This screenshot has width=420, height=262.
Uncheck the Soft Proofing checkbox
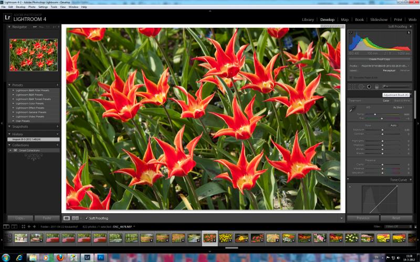pos(87,218)
